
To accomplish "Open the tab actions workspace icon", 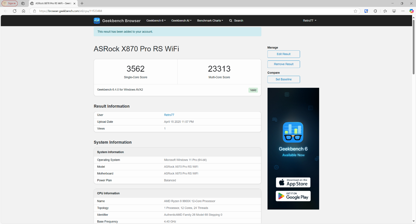I will coord(23,3).
